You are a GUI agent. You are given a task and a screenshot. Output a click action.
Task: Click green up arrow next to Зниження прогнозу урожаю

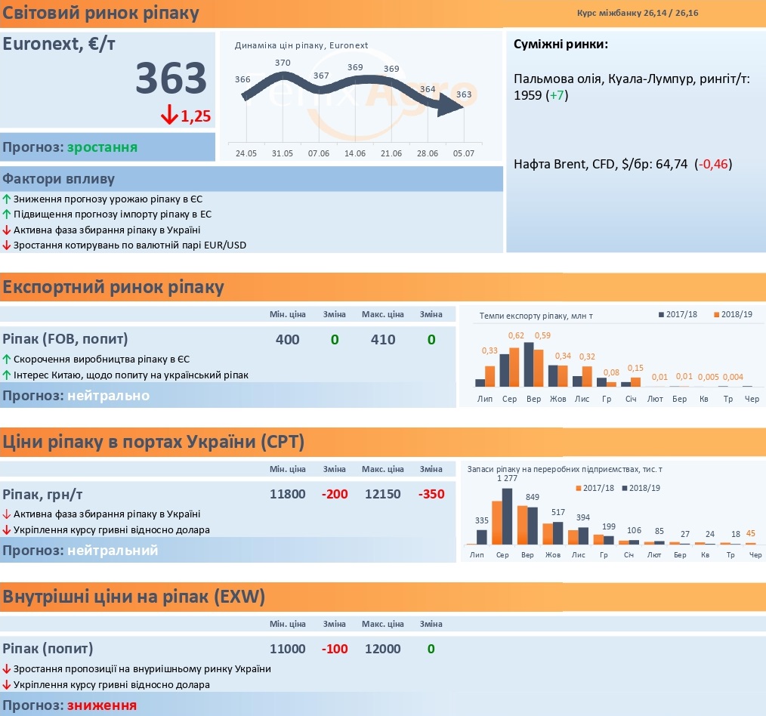pos(6,199)
